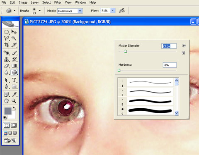Viewport: 199px width, 155px height.
Task: Click the Adobe Online feather icon
Action: (10, 24)
